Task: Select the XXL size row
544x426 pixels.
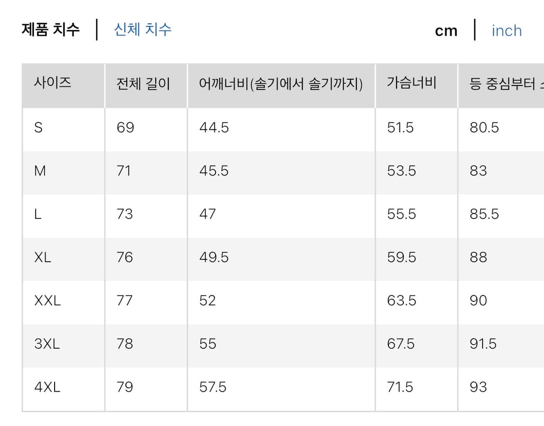Action: pos(47,300)
